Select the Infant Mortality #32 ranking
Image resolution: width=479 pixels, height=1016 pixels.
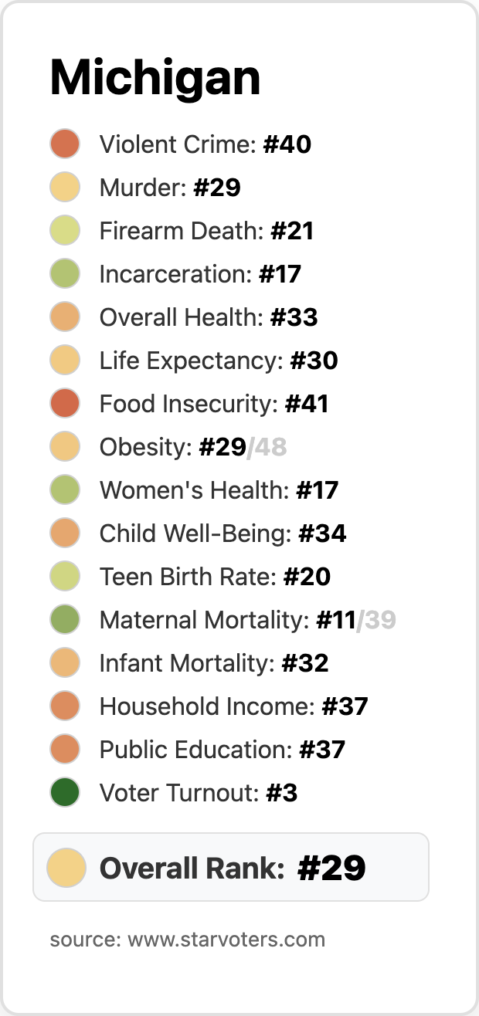[x=214, y=663]
